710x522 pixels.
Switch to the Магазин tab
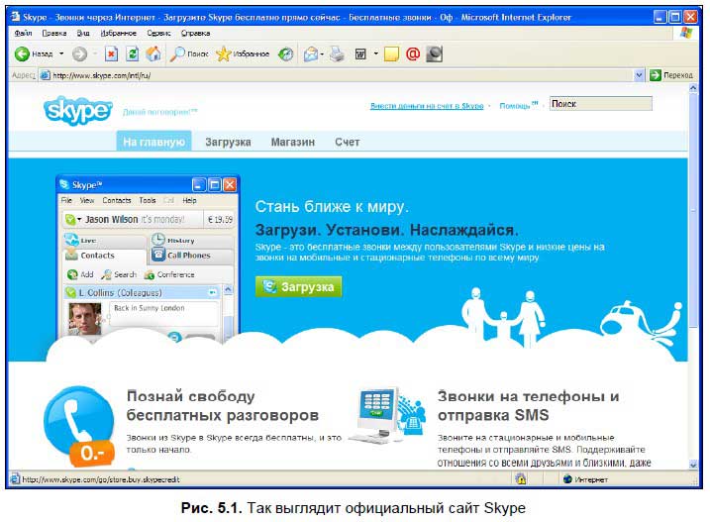pos(292,143)
